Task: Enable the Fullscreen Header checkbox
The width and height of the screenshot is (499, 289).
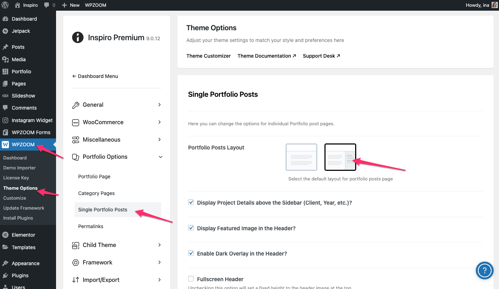Action: 191,279
